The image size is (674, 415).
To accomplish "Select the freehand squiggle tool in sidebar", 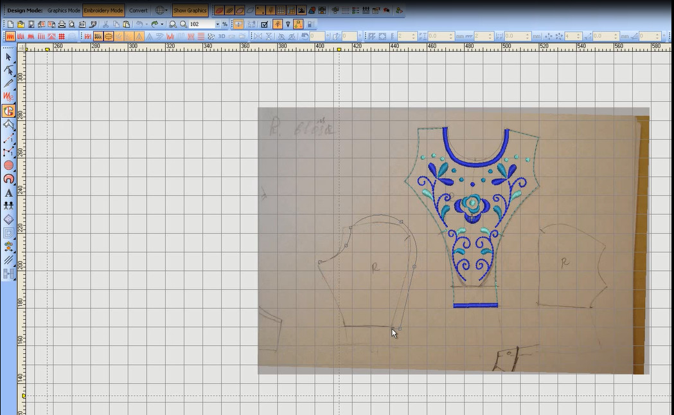I will 8,97.
